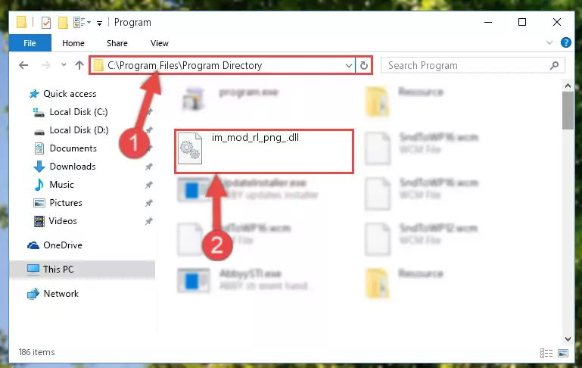Image resolution: width=582 pixels, height=368 pixels.
Task: Unpin Videos using its pin icon
Action: (x=149, y=221)
